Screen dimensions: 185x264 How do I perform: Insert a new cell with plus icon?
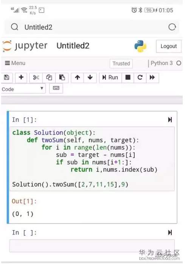21,77
